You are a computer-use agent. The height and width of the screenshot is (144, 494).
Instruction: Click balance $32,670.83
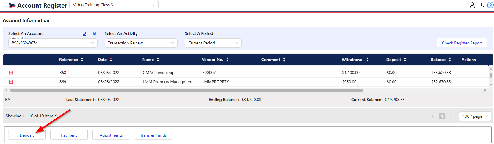[x=441, y=82]
